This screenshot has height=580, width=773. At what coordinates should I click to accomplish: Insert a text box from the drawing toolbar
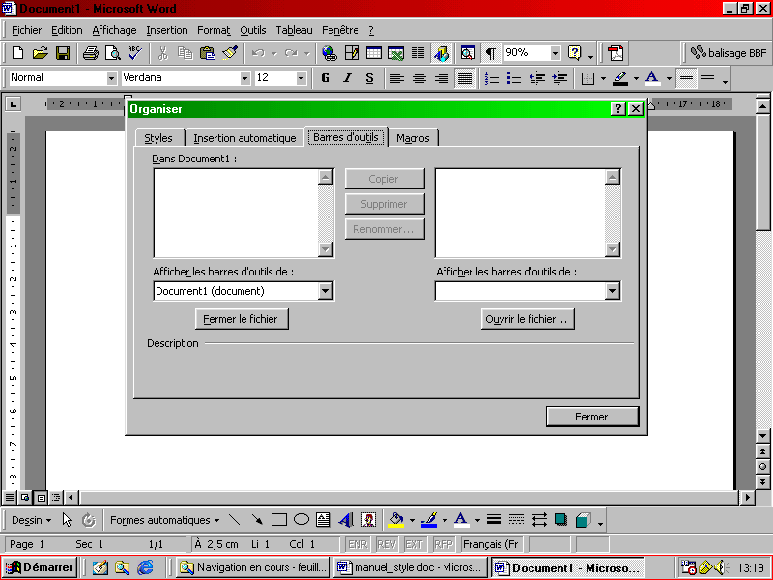324,520
